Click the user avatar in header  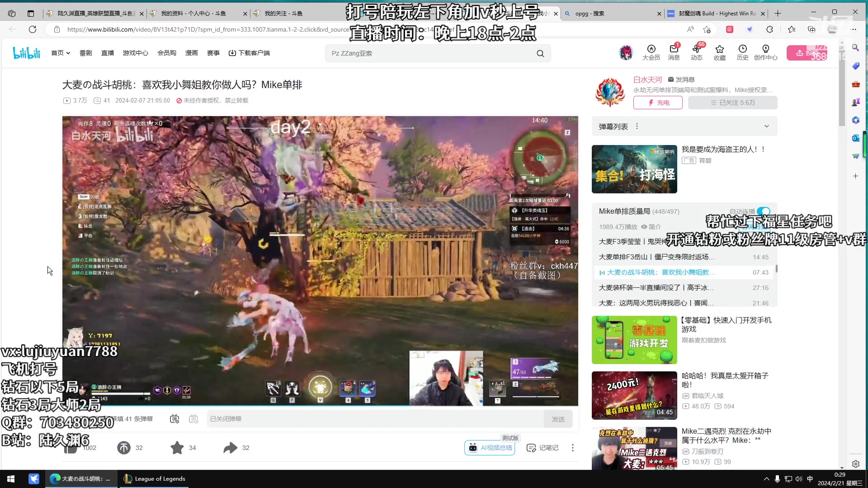coord(626,53)
